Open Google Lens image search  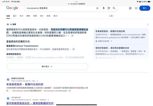[109, 8]
